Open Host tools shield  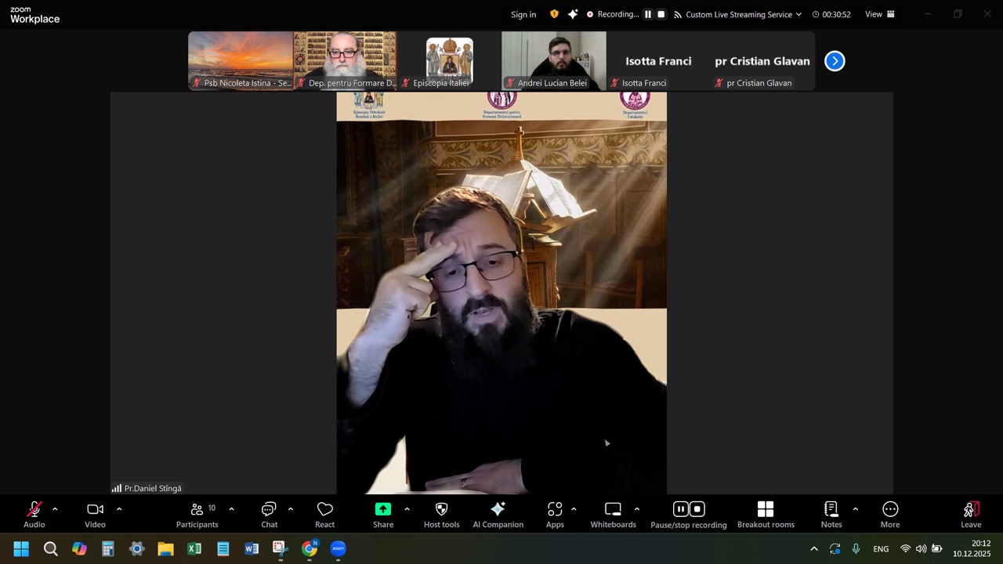[x=441, y=515]
